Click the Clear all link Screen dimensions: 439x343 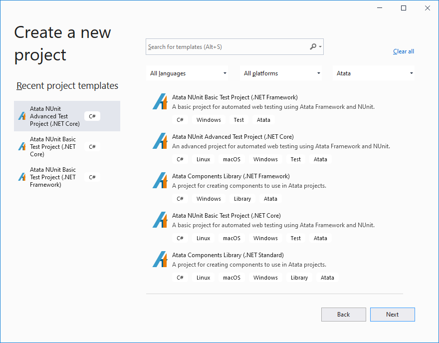(403, 51)
